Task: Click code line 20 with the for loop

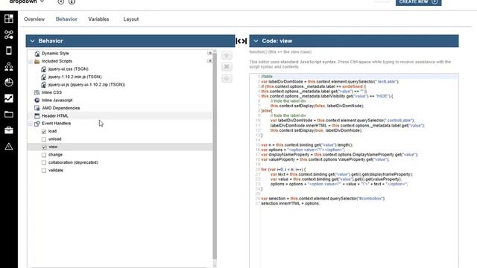Action: [x=283, y=169]
